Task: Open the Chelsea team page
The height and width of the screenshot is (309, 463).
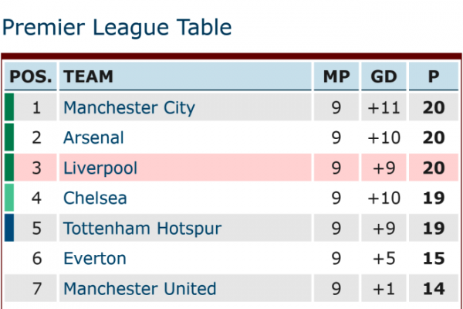Action: coord(95,198)
